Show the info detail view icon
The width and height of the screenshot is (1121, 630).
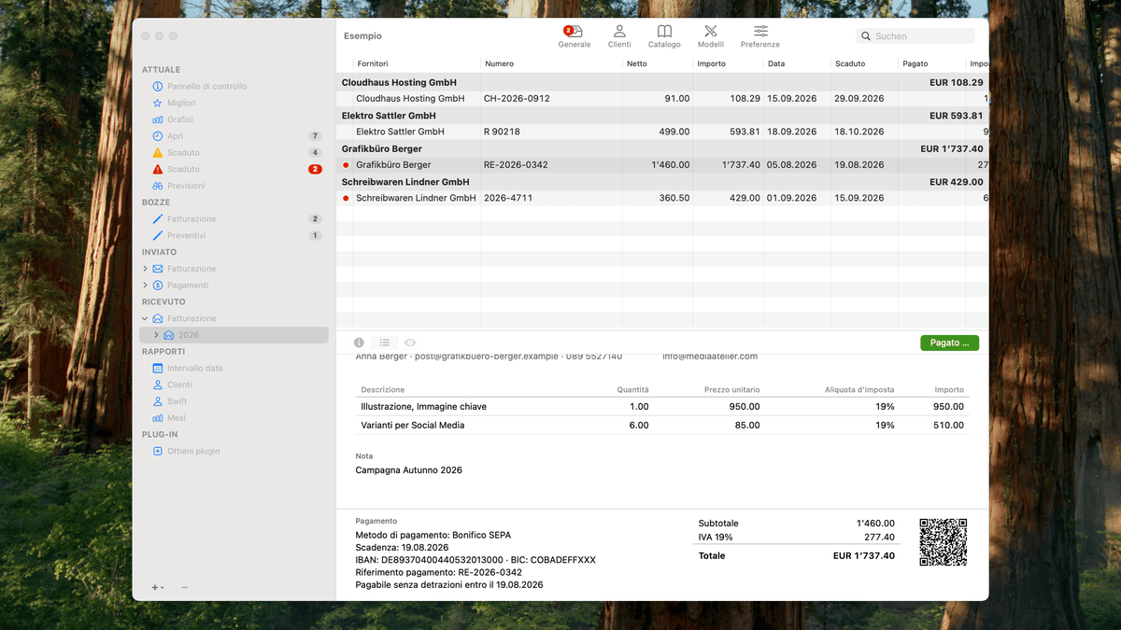(x=360, y=343)
